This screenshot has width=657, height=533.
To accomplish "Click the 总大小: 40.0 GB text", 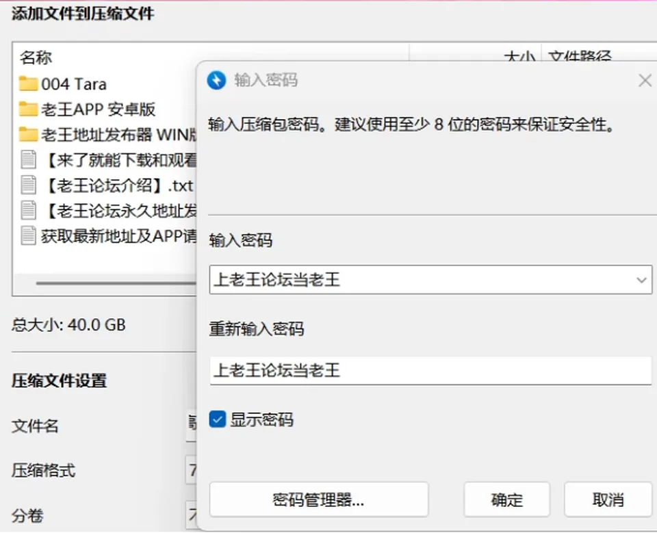I will (68, 325).
